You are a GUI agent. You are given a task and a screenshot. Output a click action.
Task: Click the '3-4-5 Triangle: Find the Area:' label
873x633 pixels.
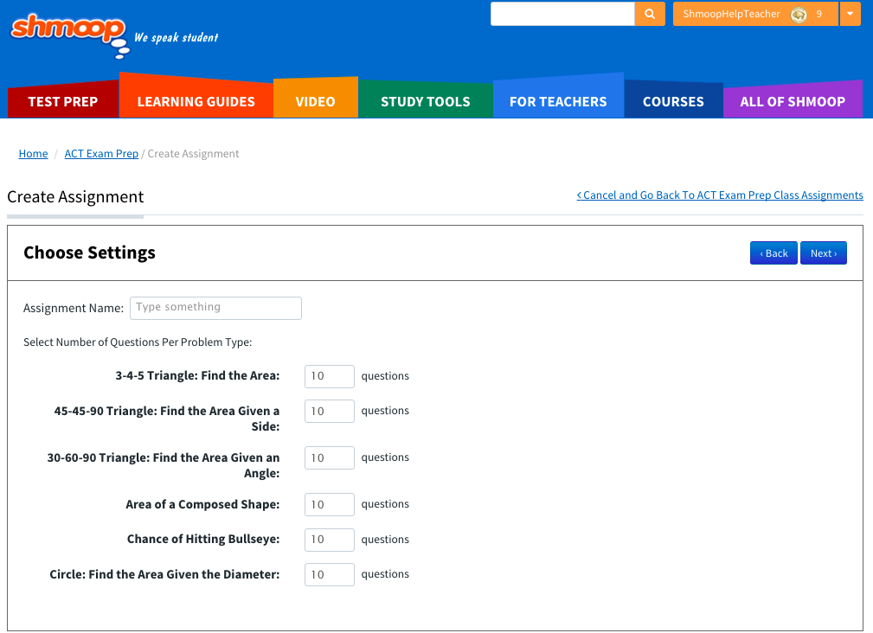197,375
